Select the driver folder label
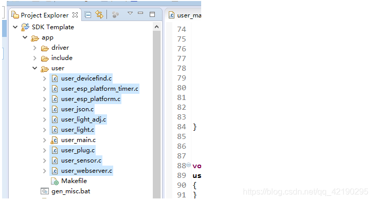Viewport: 373px width, 201px height. (60, 48)
